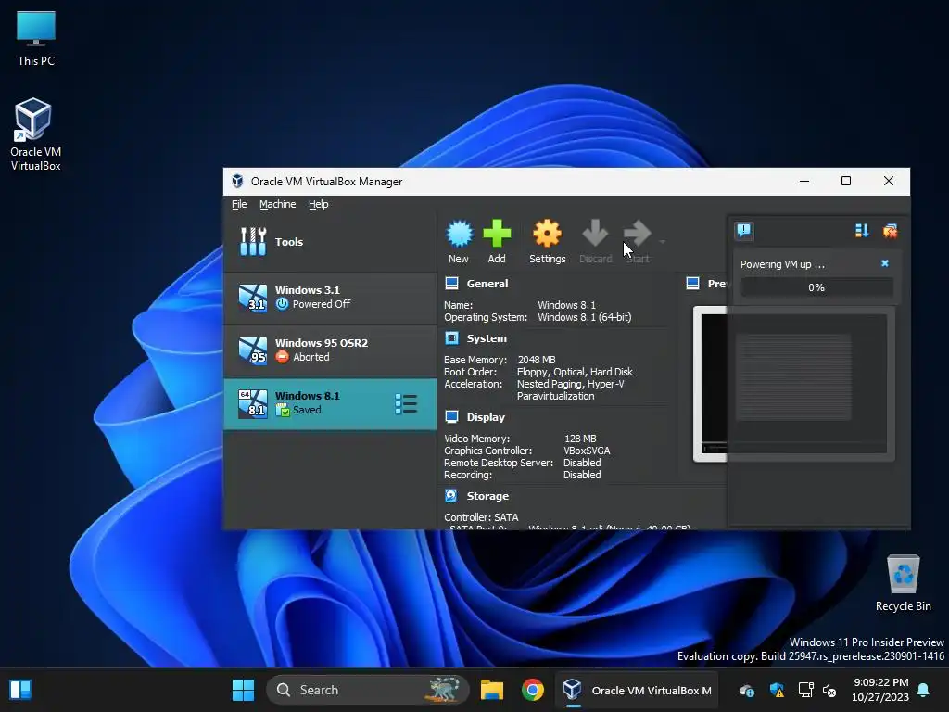Dismiss the Powering VM up notification
The image size is (949, 712).
(x=885, y=263)
